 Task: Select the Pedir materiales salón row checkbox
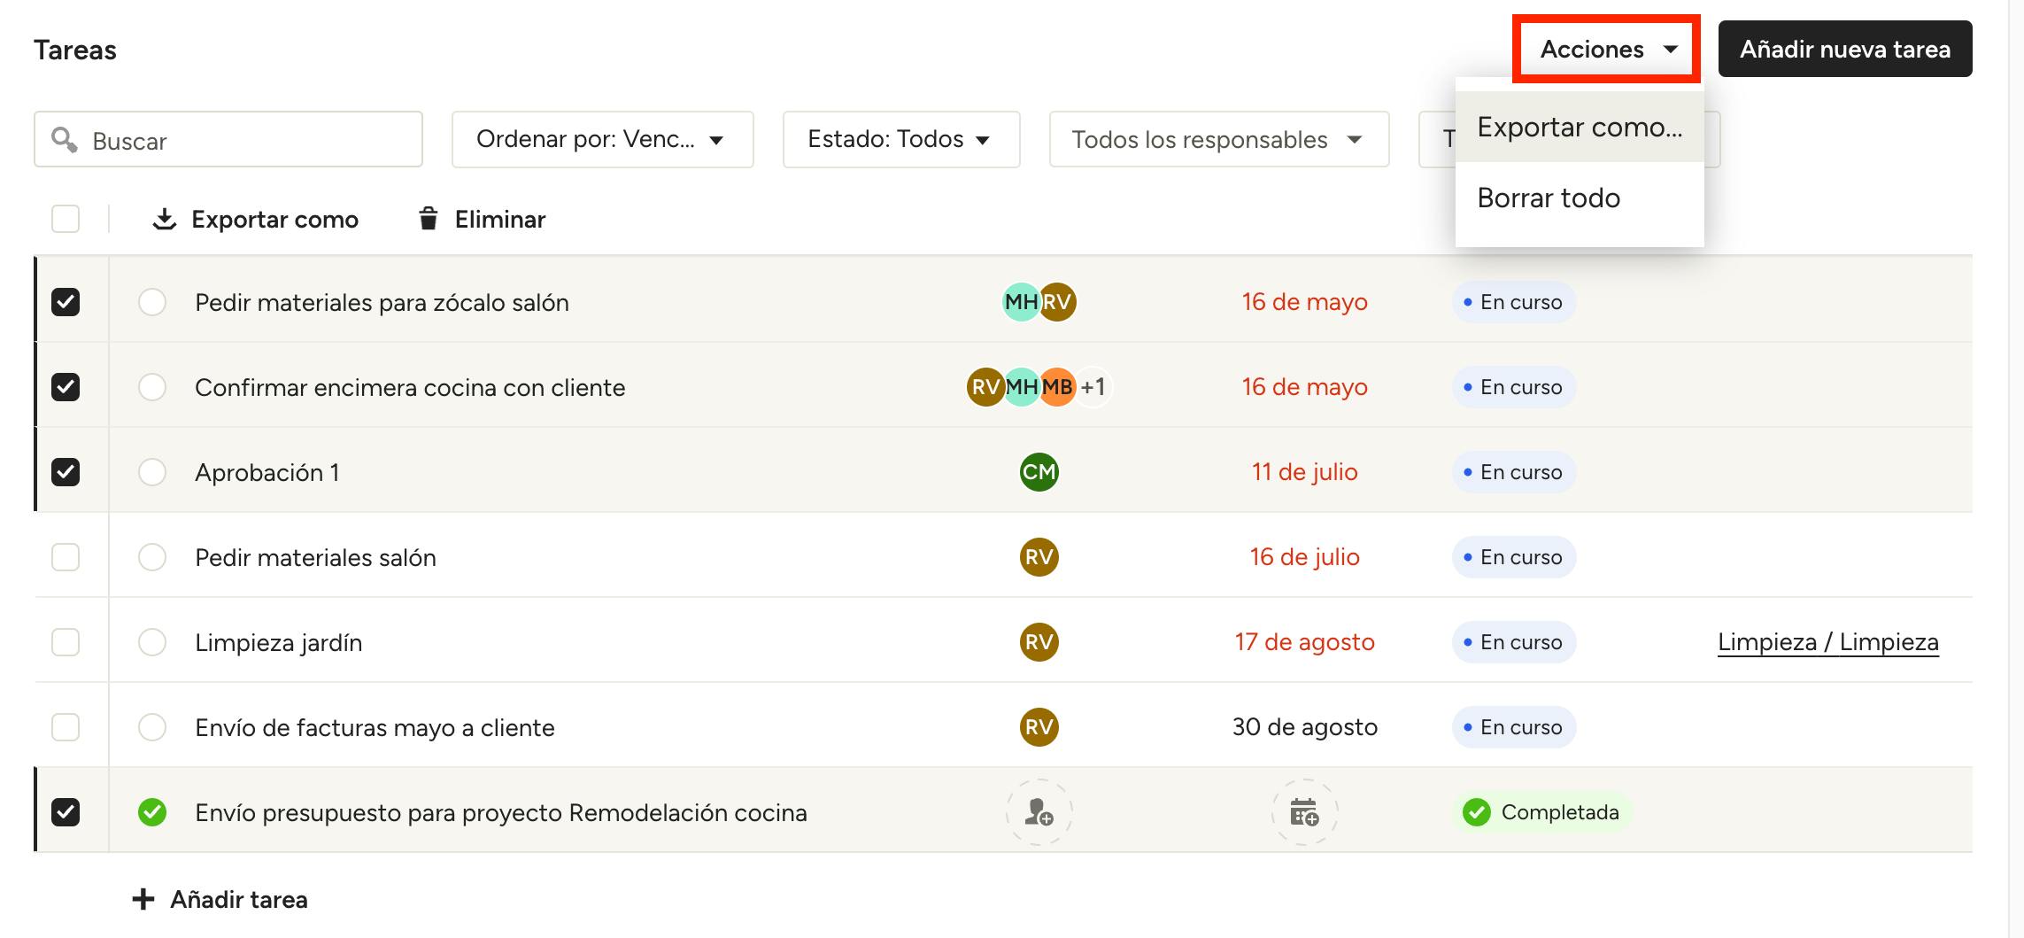click(x=66, y=557)
